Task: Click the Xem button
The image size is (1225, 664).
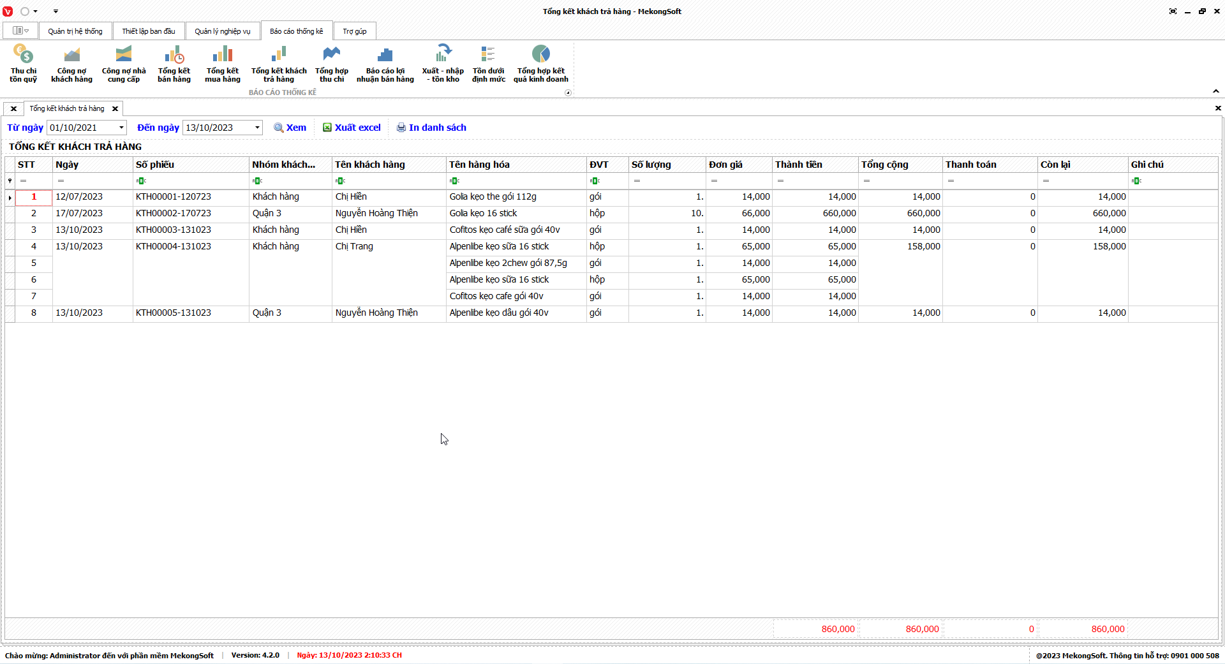Action: pos(290,128)
